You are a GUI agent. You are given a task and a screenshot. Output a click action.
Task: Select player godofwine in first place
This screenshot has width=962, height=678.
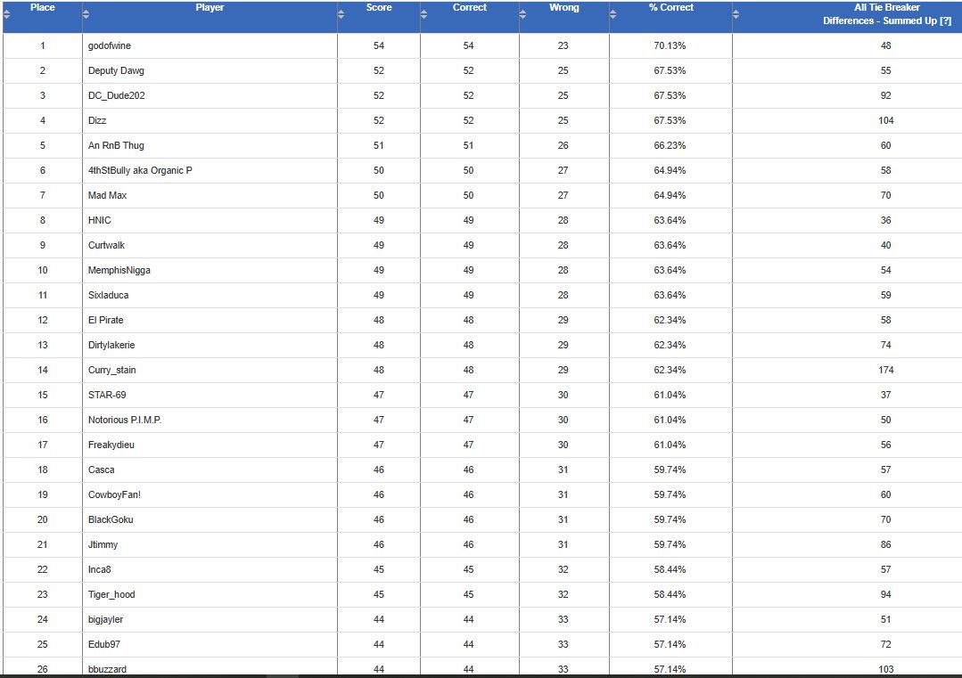click(x=111, y=45)
